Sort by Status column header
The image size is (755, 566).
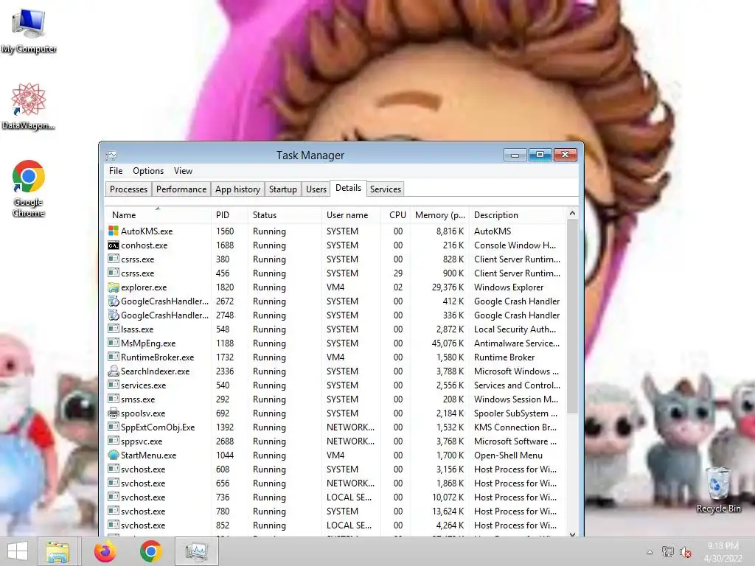(x=285, y=215)
